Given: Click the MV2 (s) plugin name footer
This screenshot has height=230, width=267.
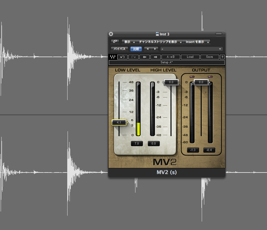Looking at the screenshot, I should [167, 172].
